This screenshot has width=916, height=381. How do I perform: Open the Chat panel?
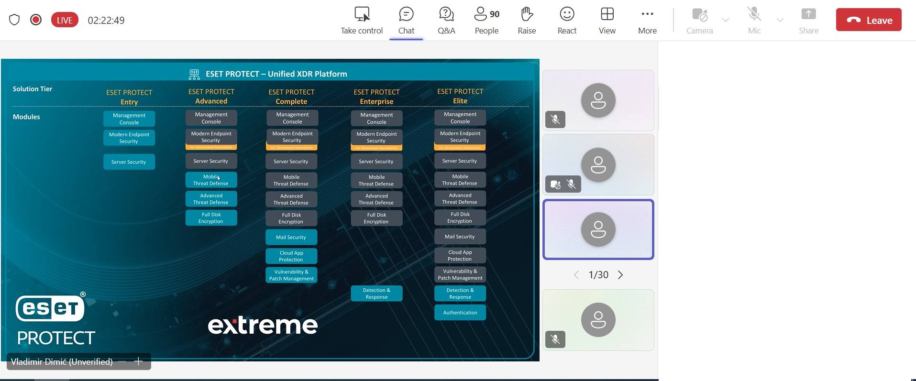pyautogui.click(x=406, y=21)
